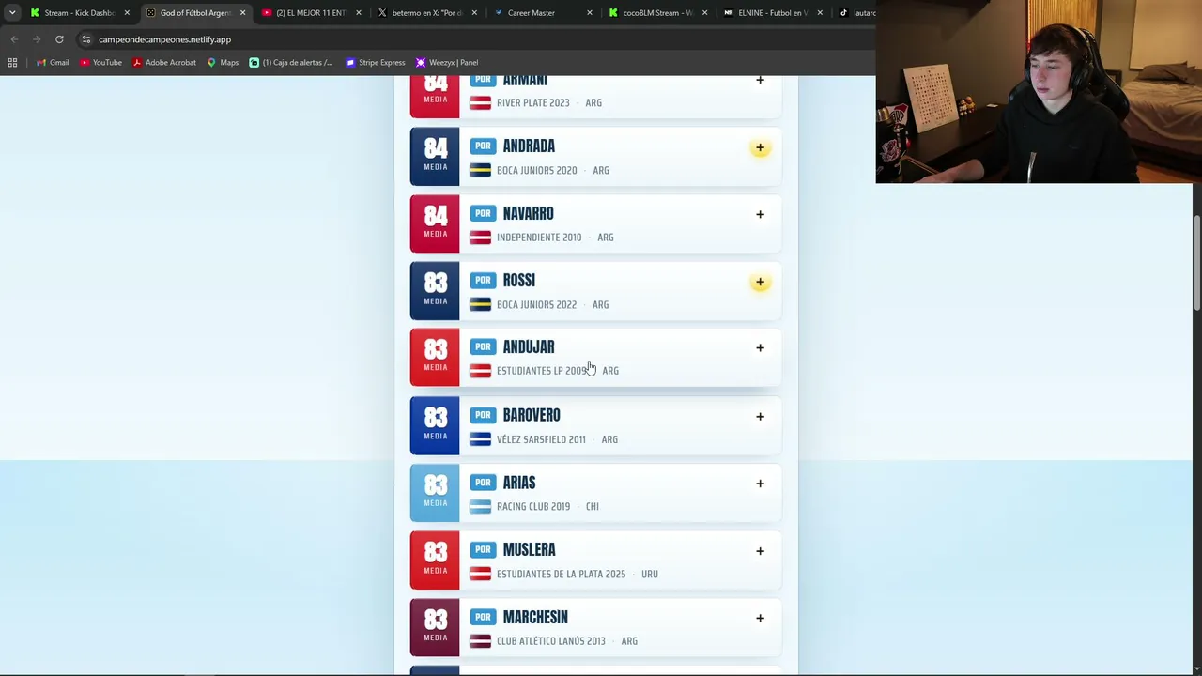Open the apps grid in bookmarks bar
The width and height of the screenshot is (1202, 676).
tap(12, 62)
